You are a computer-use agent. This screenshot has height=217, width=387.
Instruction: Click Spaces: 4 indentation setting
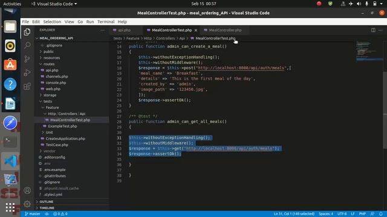(x=326, y=214)
